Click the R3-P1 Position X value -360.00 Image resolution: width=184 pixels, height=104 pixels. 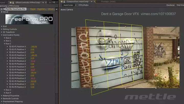(34, 47)
